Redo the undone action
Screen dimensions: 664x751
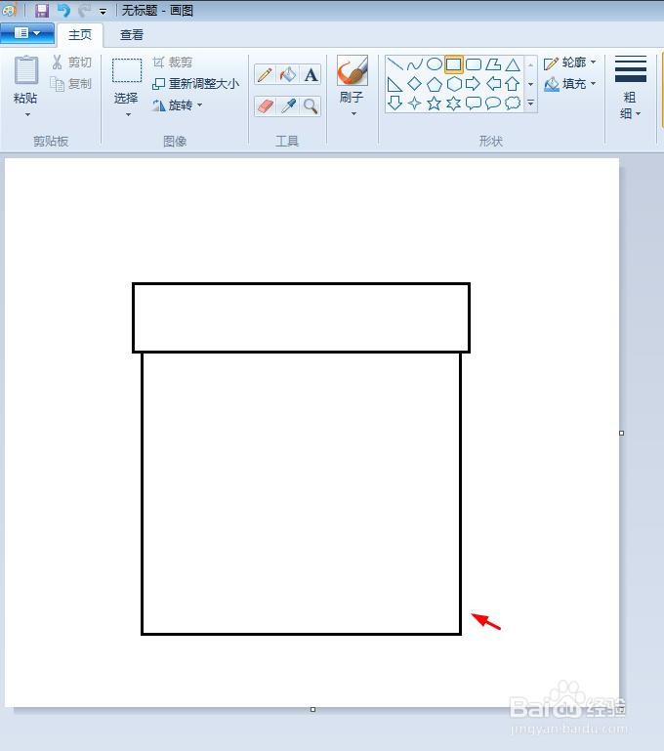(x=85, y=10)
